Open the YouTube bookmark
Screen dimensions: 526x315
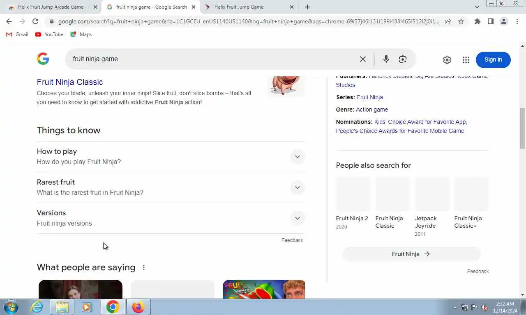[49, 34]
